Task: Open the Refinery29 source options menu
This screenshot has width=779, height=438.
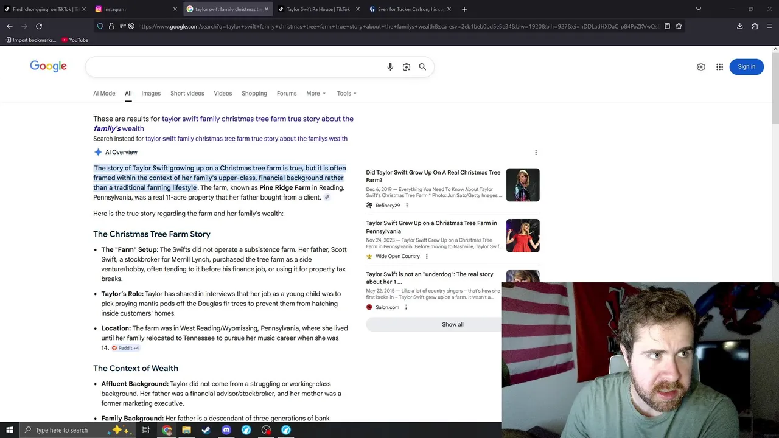Action: [407, 206]
